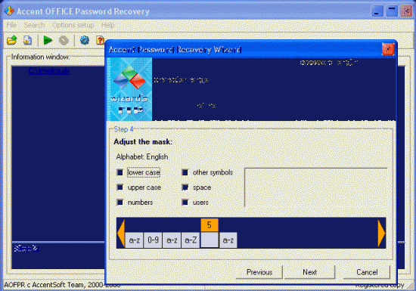Open file using the folder toolbar icon
This screenshot has height=291, width=416.
tap(11, 41)
